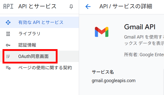
Task: Open ページの使用に関する契約
Action: tap(40, 68)
